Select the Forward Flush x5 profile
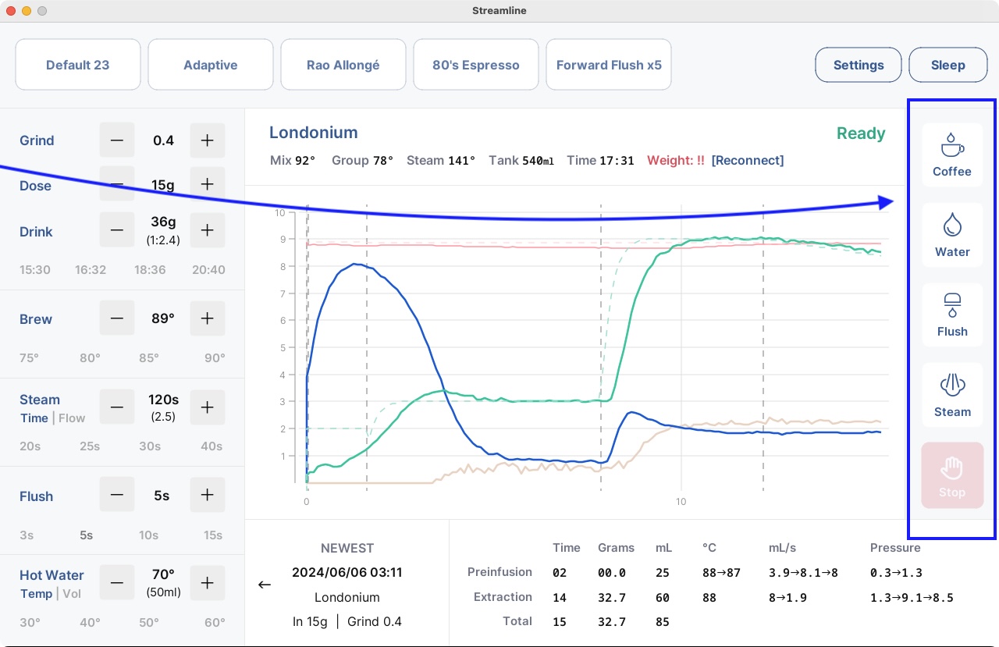 click(608, 65)
